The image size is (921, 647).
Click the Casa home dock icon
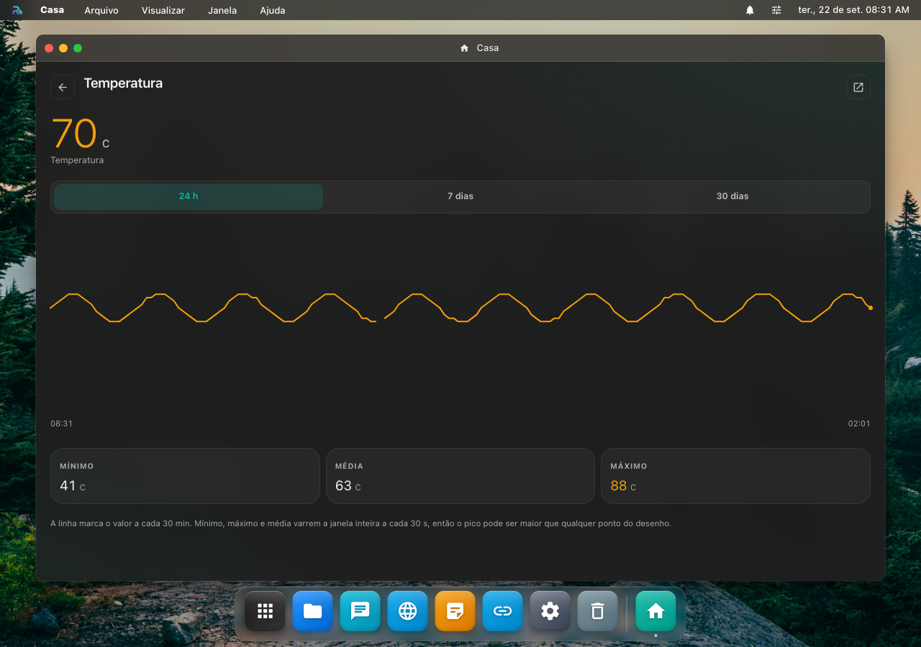[656, 611]
